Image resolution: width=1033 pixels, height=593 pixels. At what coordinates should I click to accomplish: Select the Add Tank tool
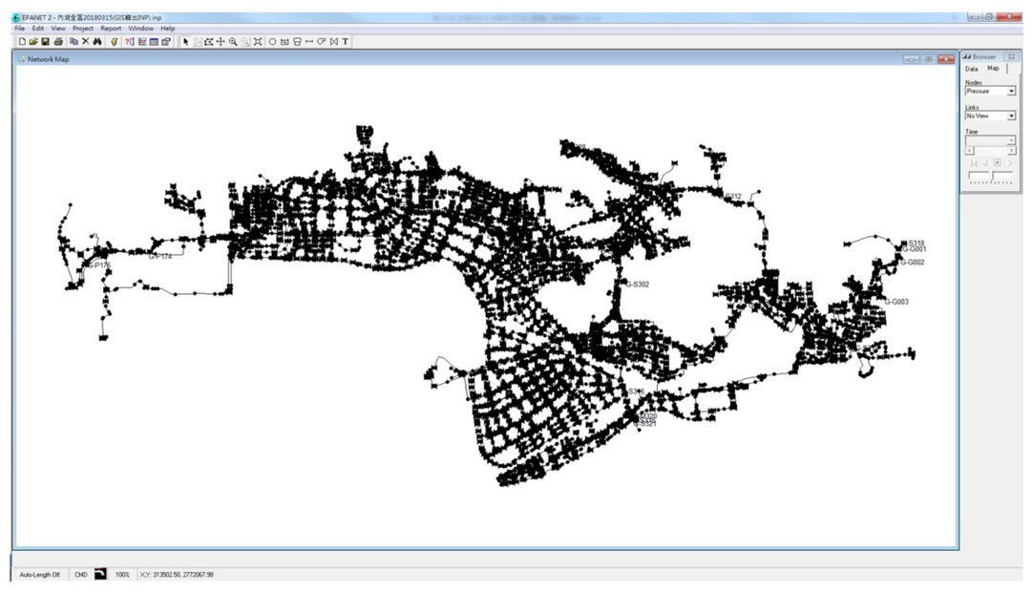(297, 41)
